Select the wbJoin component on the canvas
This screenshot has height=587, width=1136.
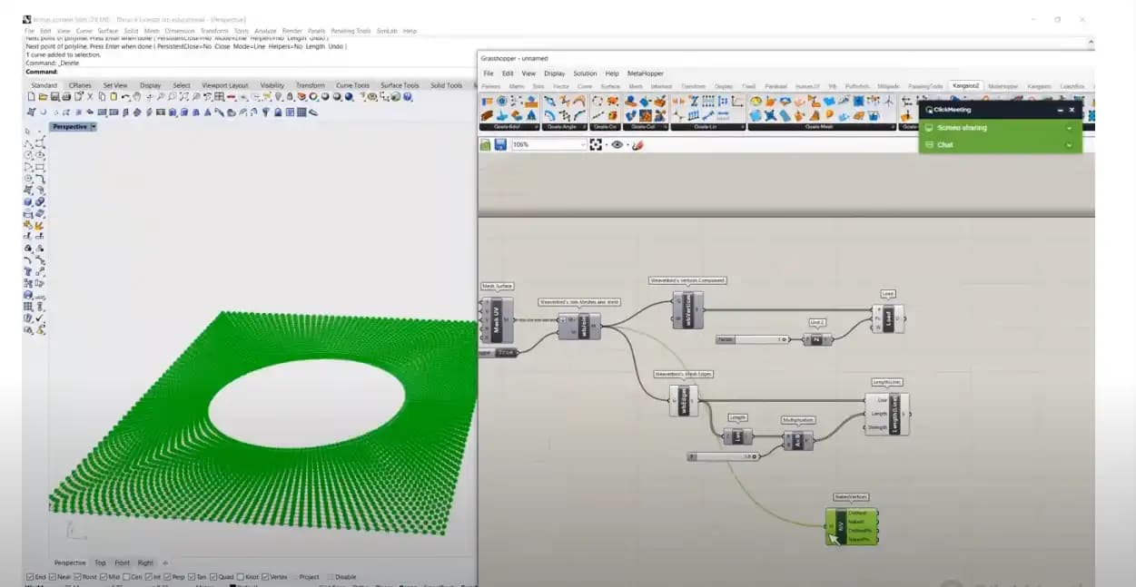(578, 325)
